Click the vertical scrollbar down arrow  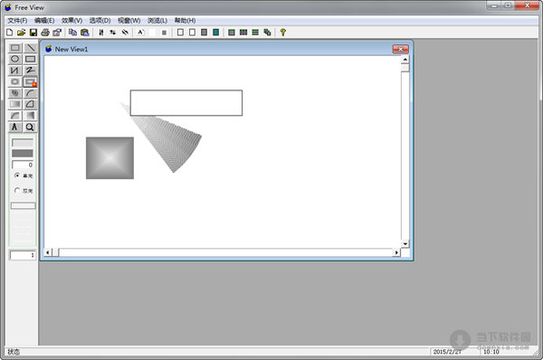pyautogui.click(x=405, y=243)
